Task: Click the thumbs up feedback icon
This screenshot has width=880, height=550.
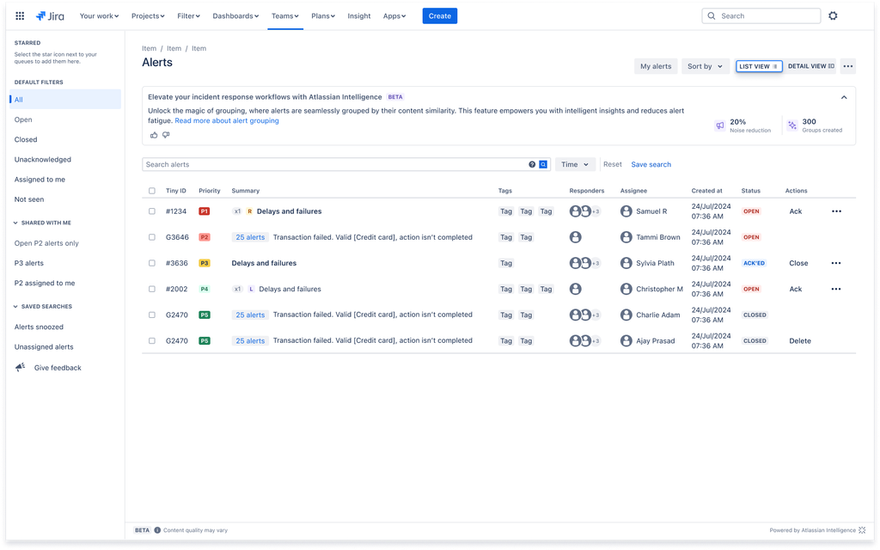Action: tap(153, 135)
